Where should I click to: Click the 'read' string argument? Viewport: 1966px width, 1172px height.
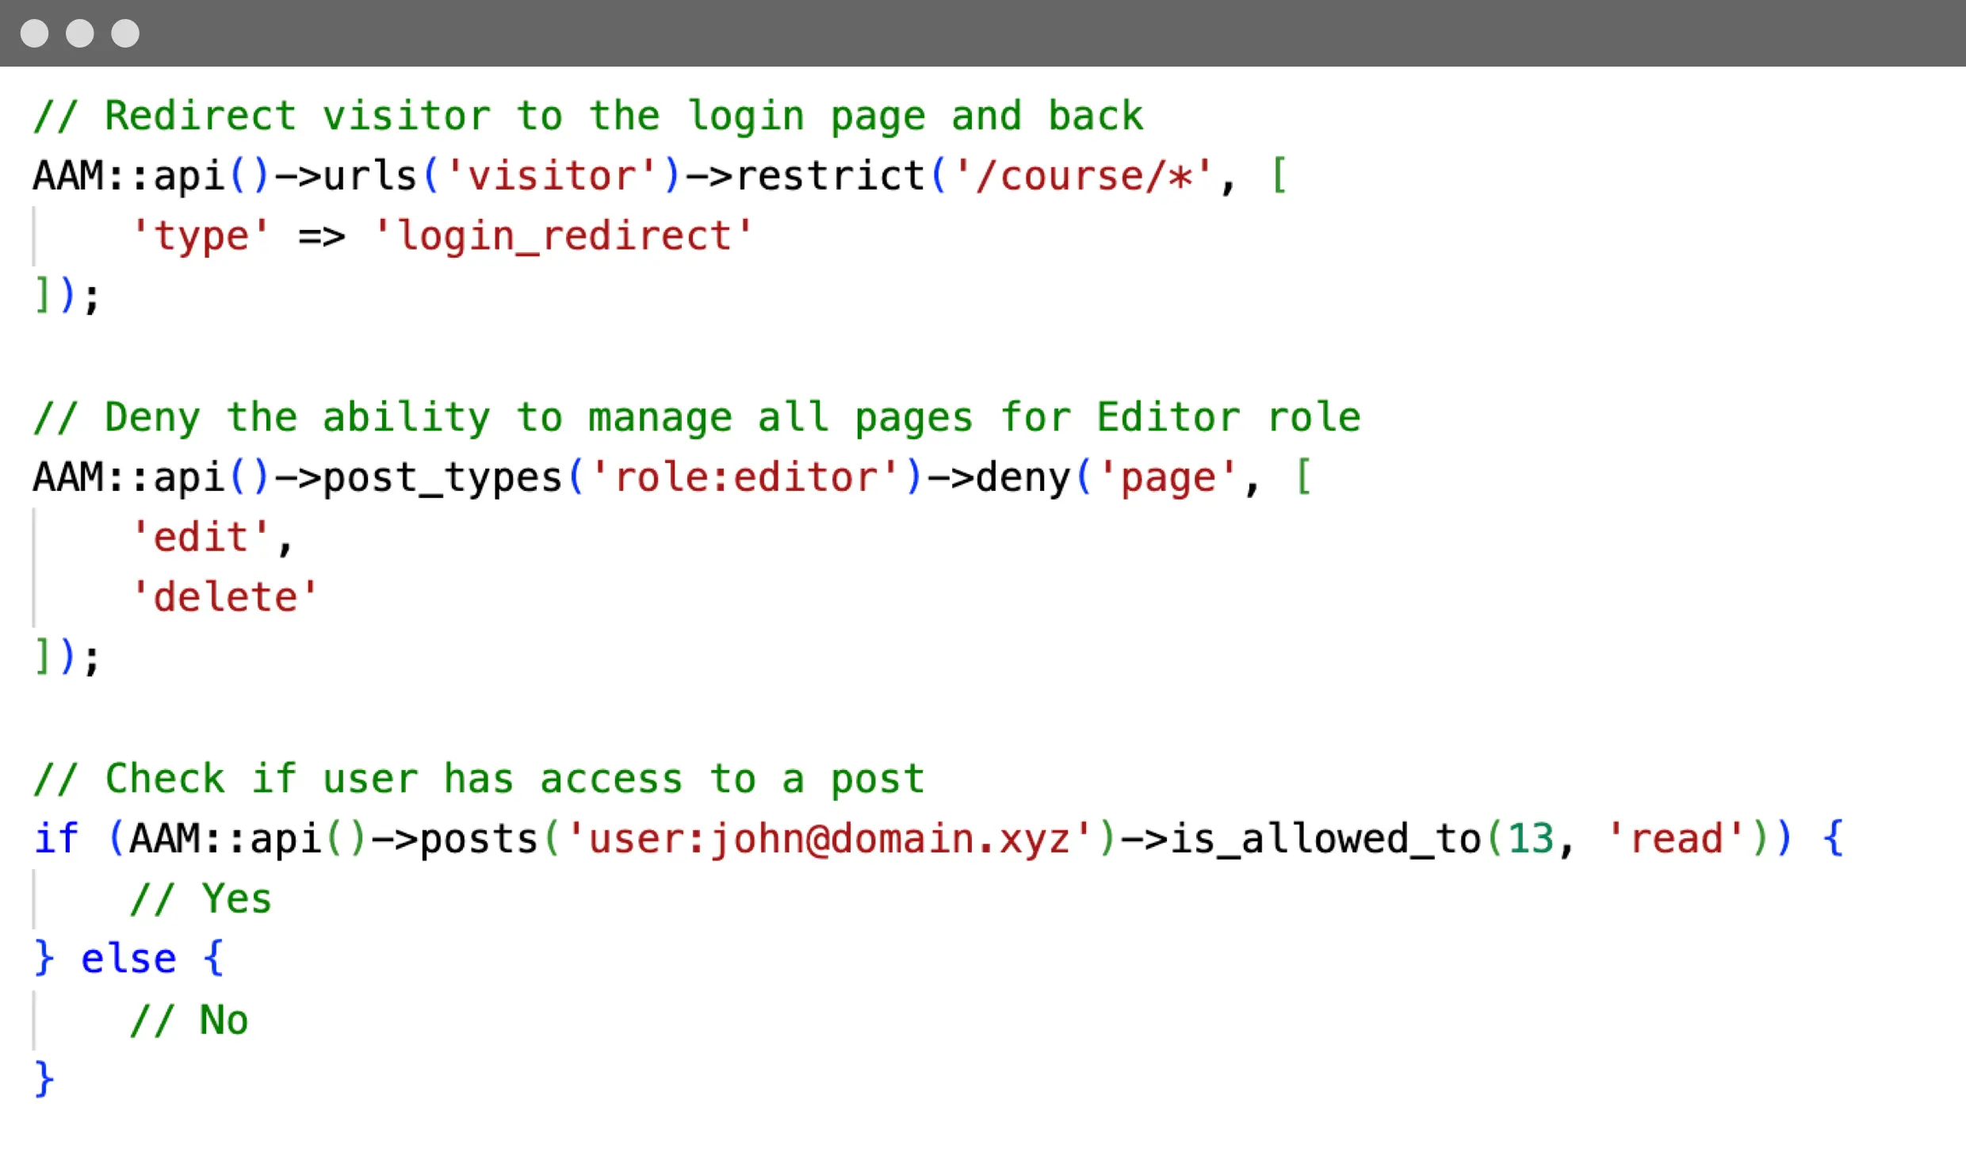[x=1676, y=840]
